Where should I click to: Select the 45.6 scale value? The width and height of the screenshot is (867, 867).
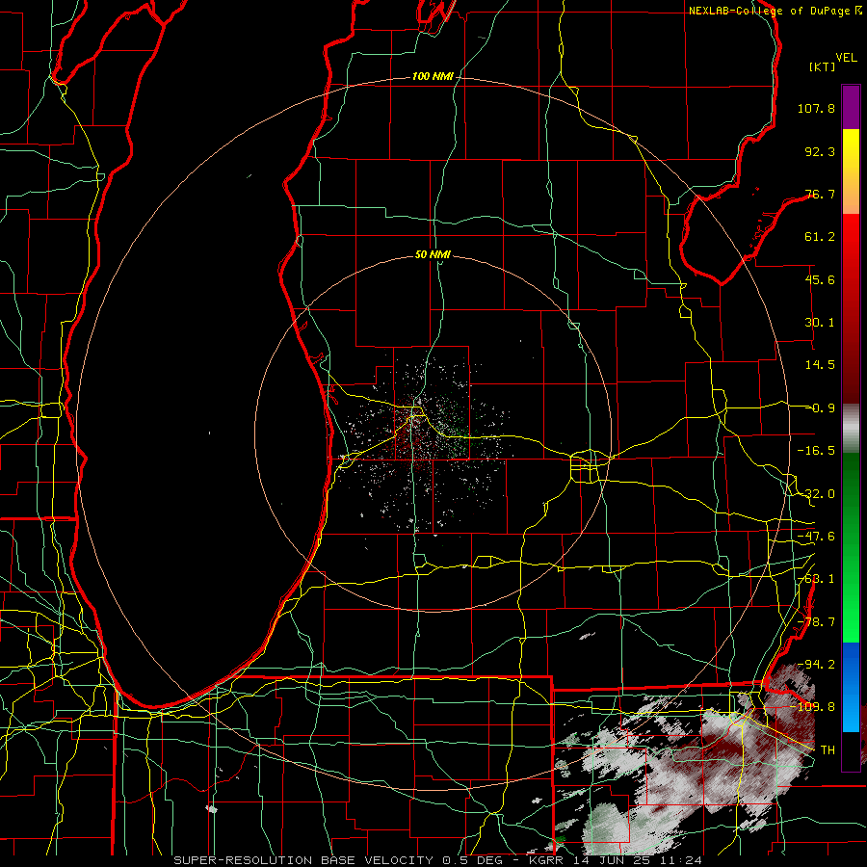tap(820, 279)
